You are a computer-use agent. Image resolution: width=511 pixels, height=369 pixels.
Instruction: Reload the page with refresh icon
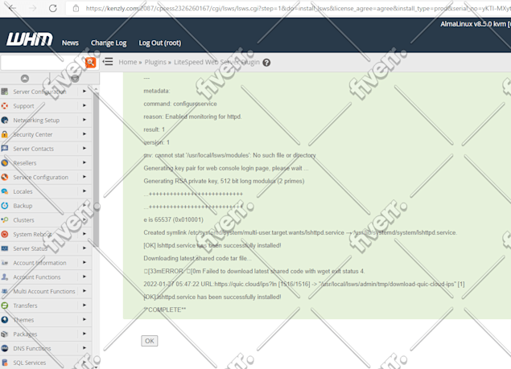click(x=53, y=8)
